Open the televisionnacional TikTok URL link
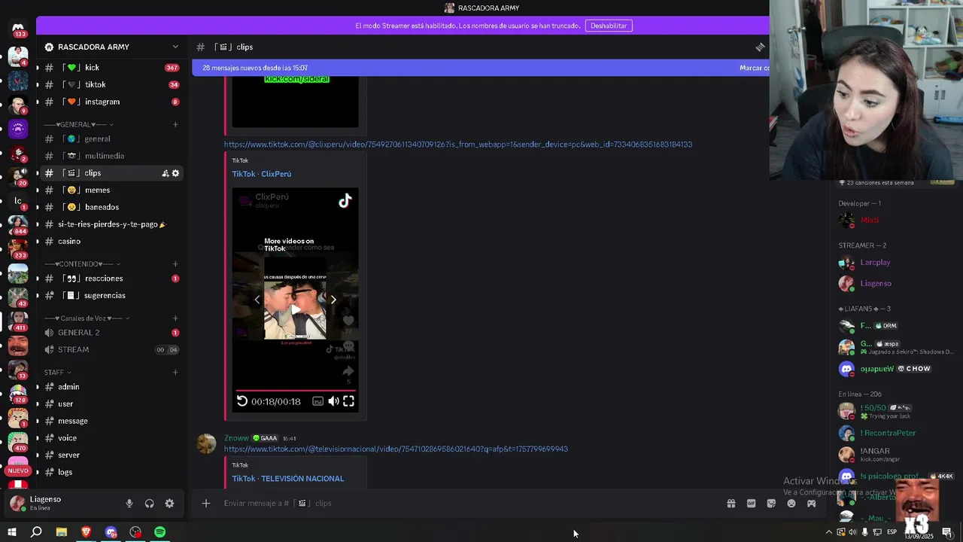This screenshot has height=542, width=963. pos(396,449)
